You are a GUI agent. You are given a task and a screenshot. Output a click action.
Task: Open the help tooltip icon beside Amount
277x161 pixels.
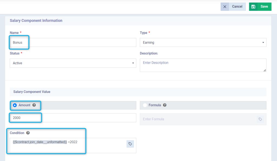click(x=34, y=105)
